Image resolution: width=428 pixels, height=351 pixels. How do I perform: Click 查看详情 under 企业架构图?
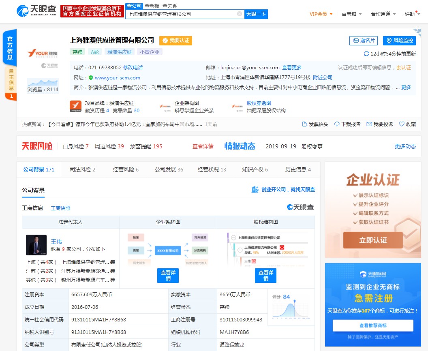coord(168,275)
